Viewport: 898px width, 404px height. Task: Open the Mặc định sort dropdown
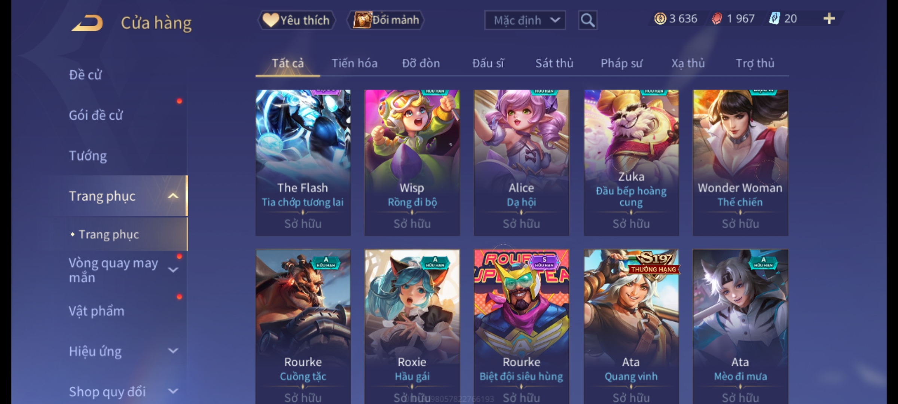(x=525, y=20)
